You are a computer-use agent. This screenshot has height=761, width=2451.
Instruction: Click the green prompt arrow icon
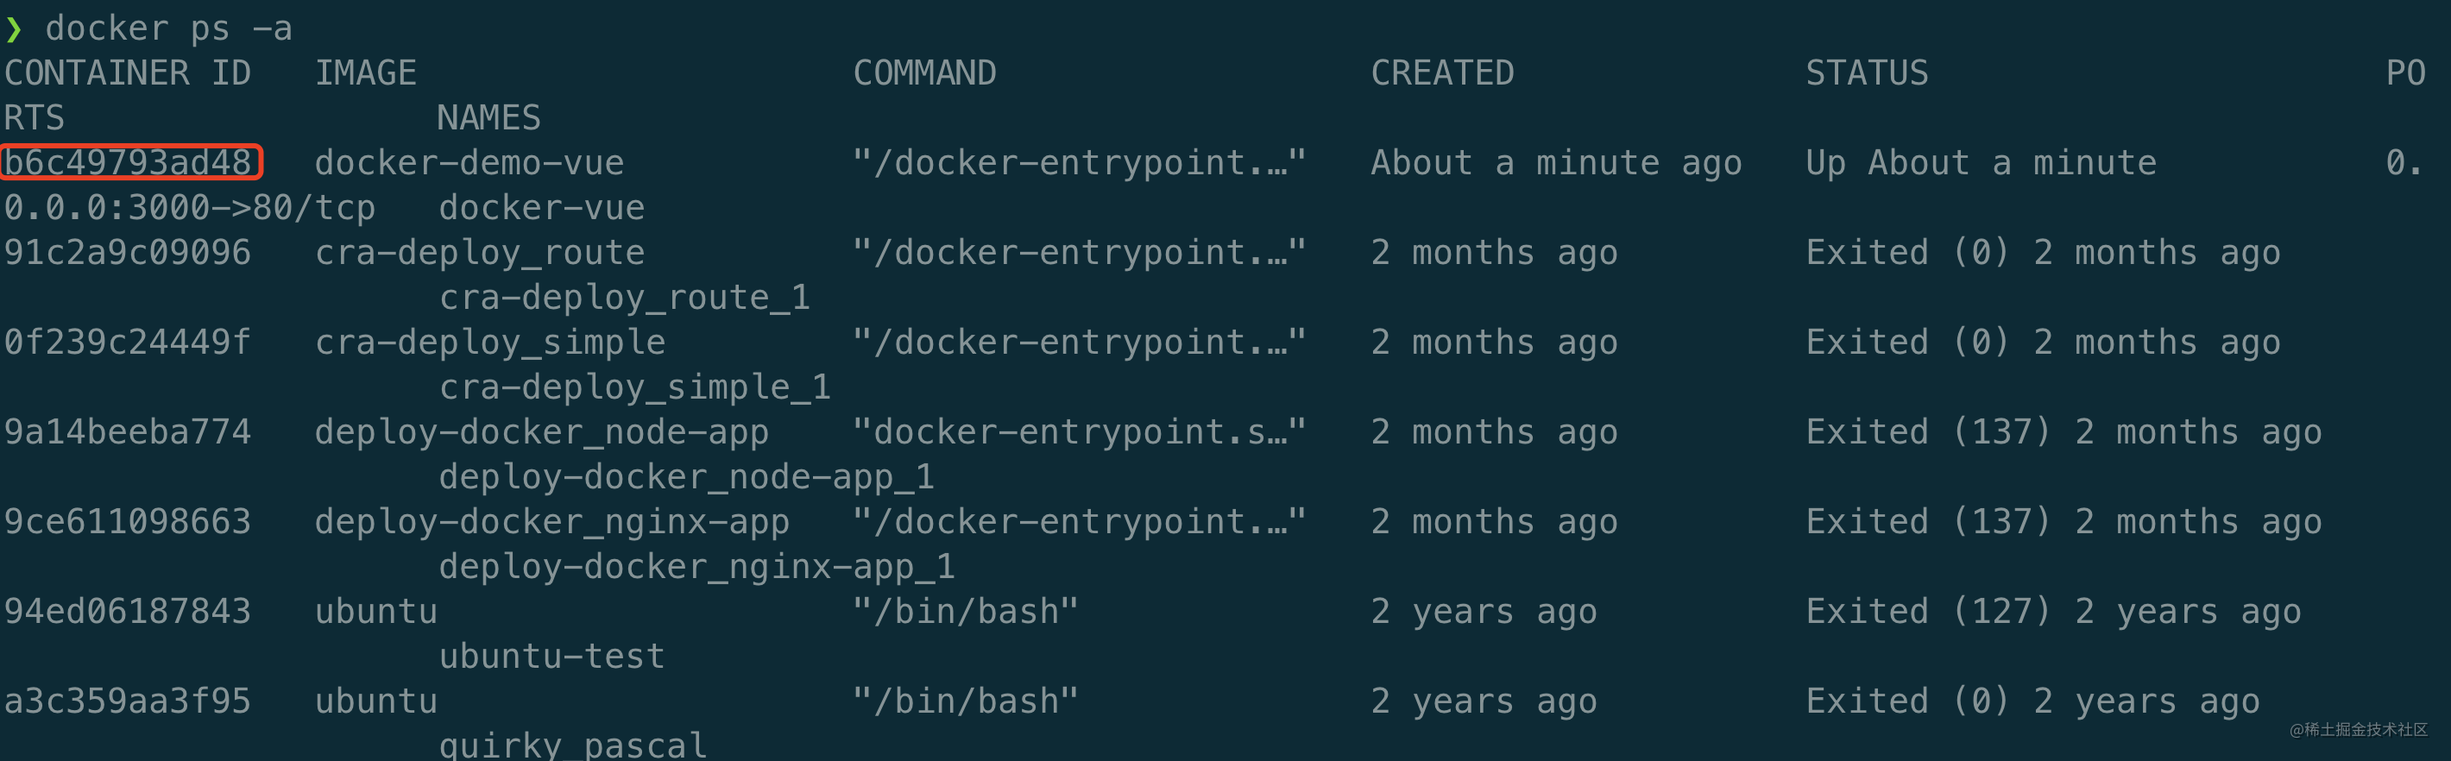click(13, 29)
